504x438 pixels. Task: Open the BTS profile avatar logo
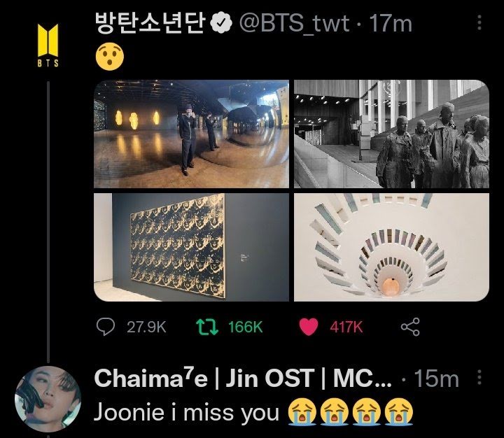pos(48,45)
